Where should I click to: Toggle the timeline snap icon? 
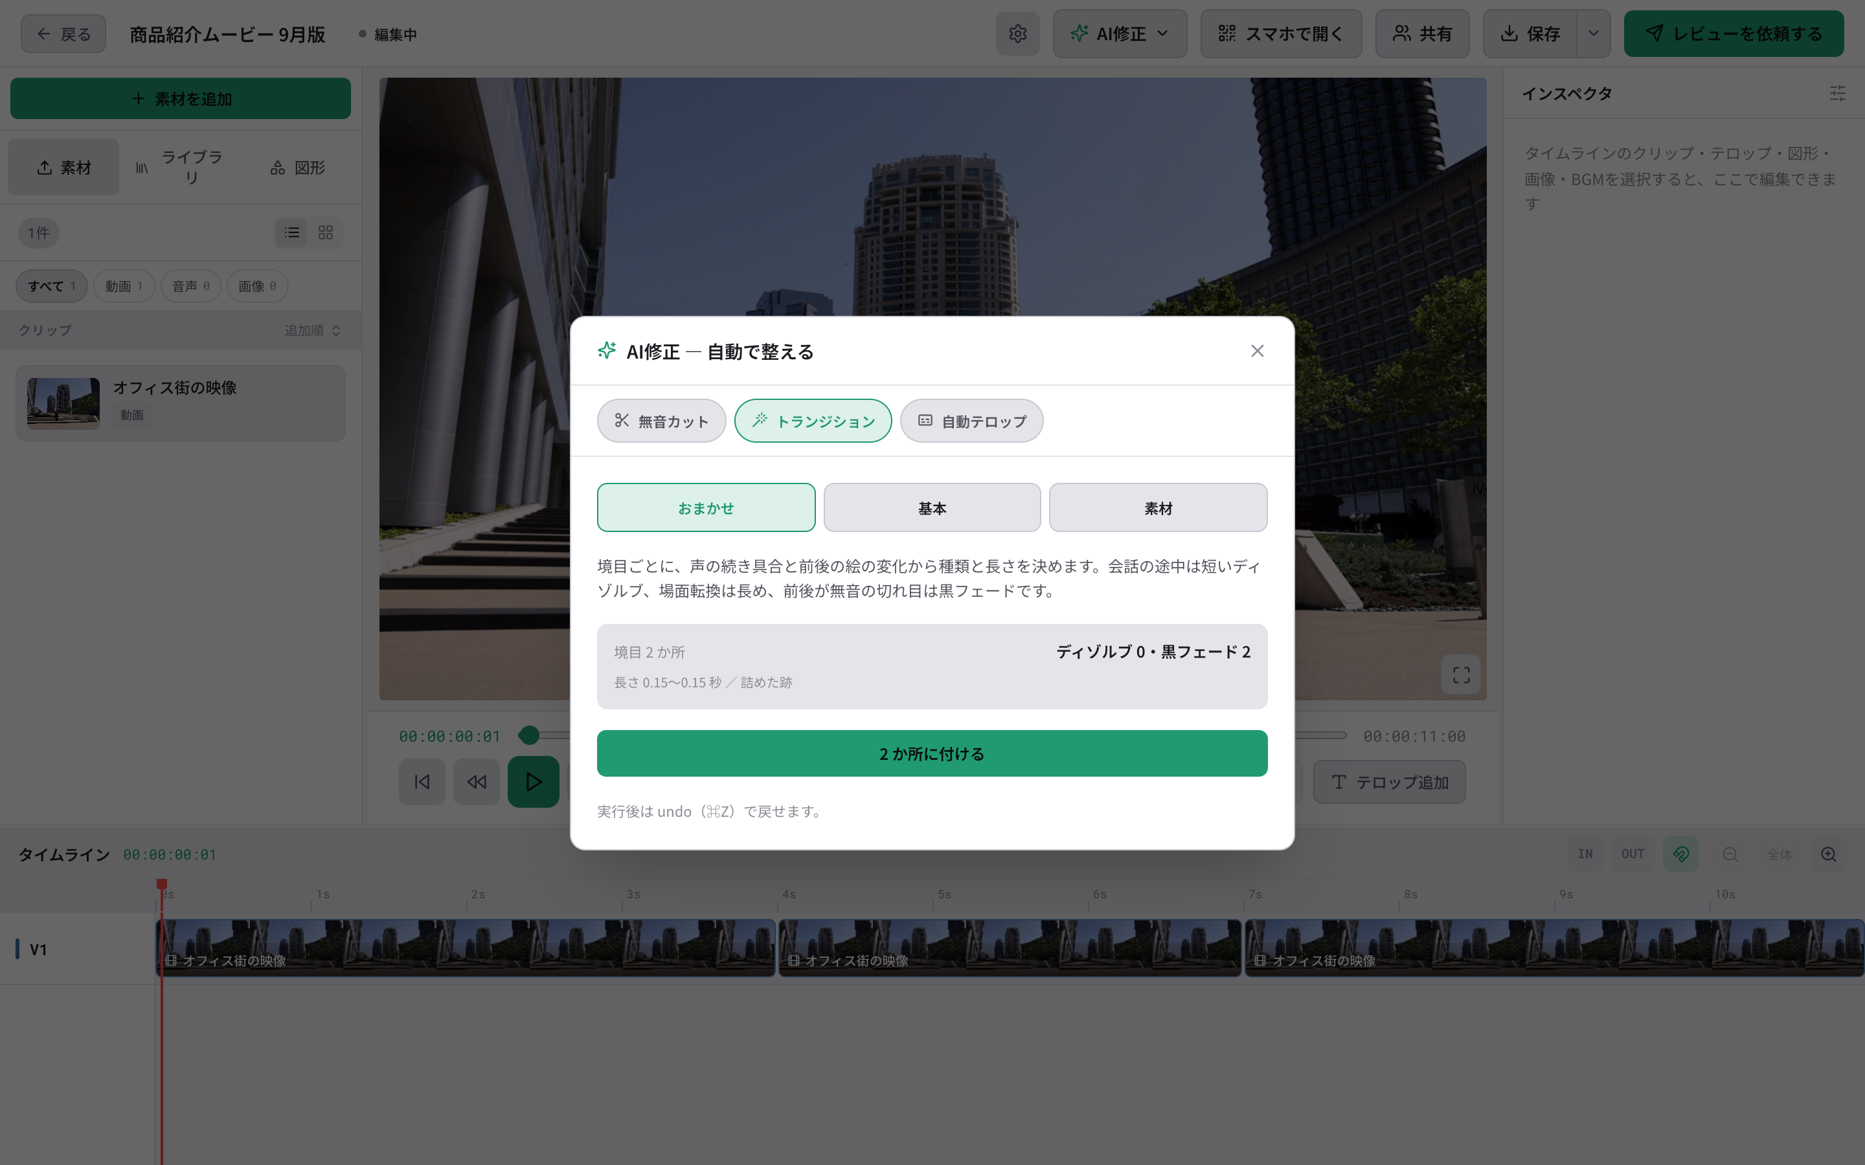[1681, 854]
